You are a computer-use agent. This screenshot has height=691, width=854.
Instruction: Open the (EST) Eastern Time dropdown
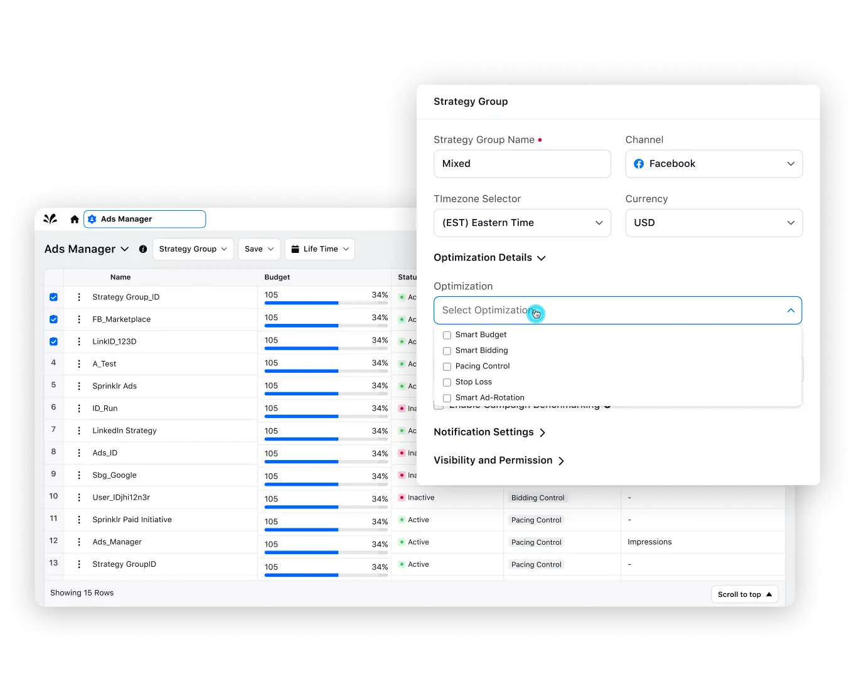(522, 223)
